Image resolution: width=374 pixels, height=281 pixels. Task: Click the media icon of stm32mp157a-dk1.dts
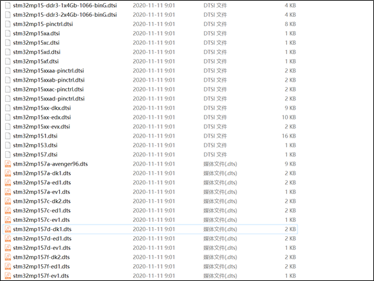click(8, 173)
